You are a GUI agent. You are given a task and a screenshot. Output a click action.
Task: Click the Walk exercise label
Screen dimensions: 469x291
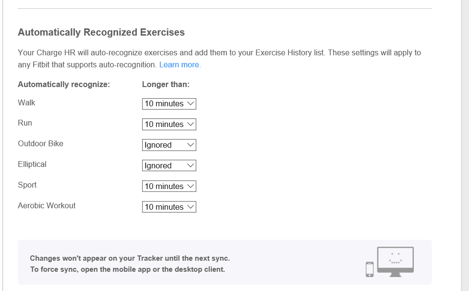click(26, 102)
